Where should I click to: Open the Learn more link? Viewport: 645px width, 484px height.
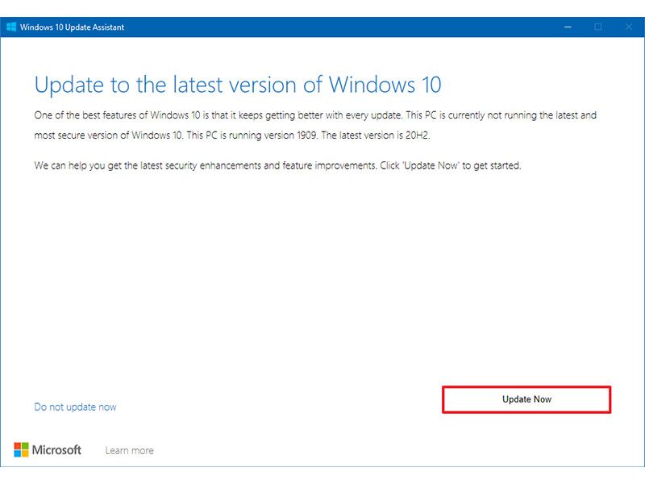coord(129,451)
